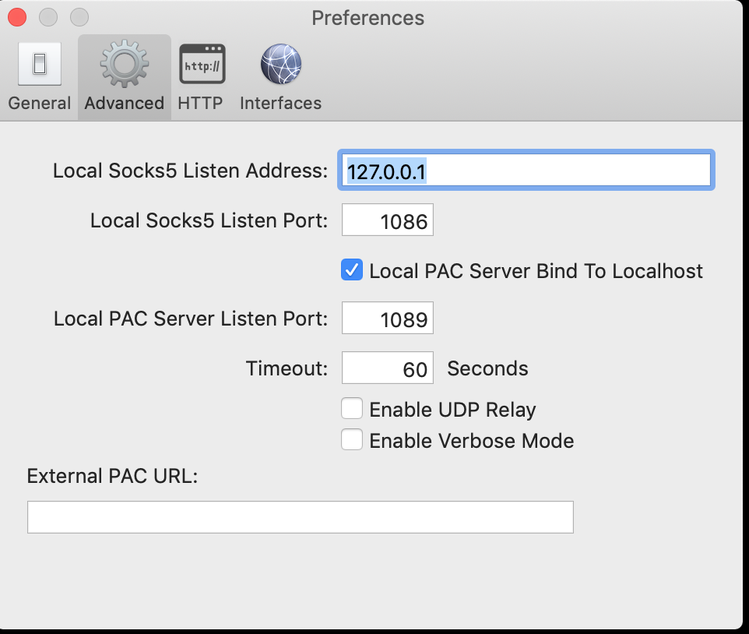
Task: Click the Local PAC Server Listen Port field
Action: [387, 319]
